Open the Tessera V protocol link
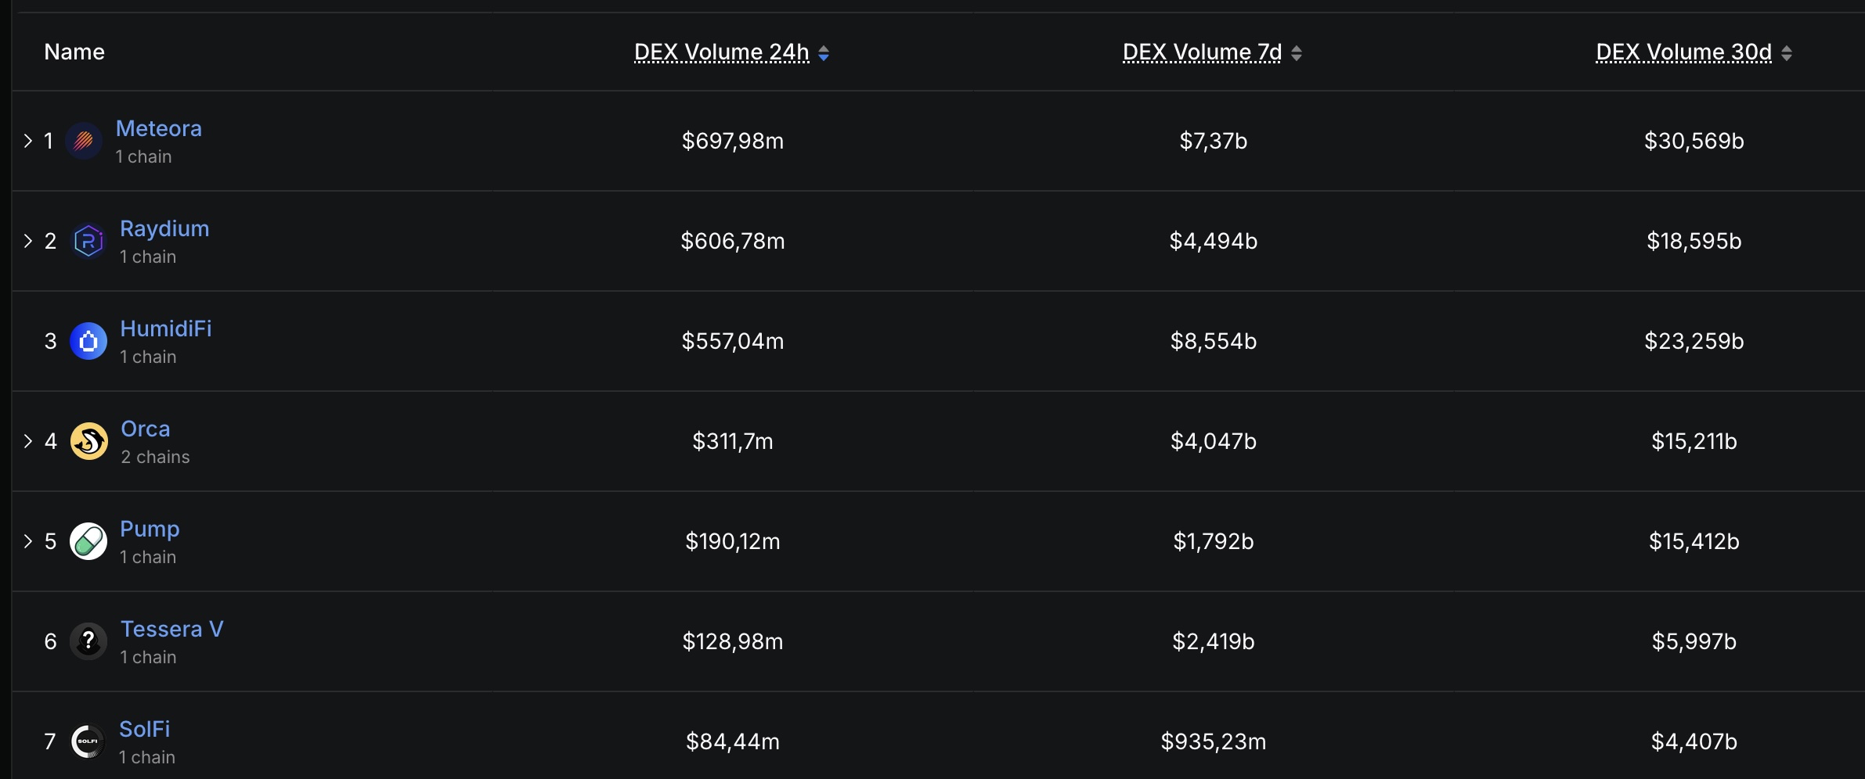Viewport: 1865px width, 779px height. click(172, 629)
